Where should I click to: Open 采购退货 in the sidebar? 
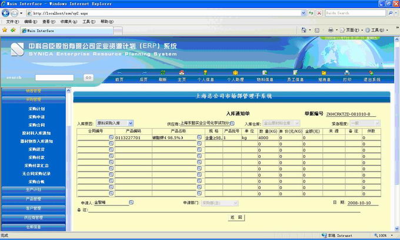coord(36,150)
